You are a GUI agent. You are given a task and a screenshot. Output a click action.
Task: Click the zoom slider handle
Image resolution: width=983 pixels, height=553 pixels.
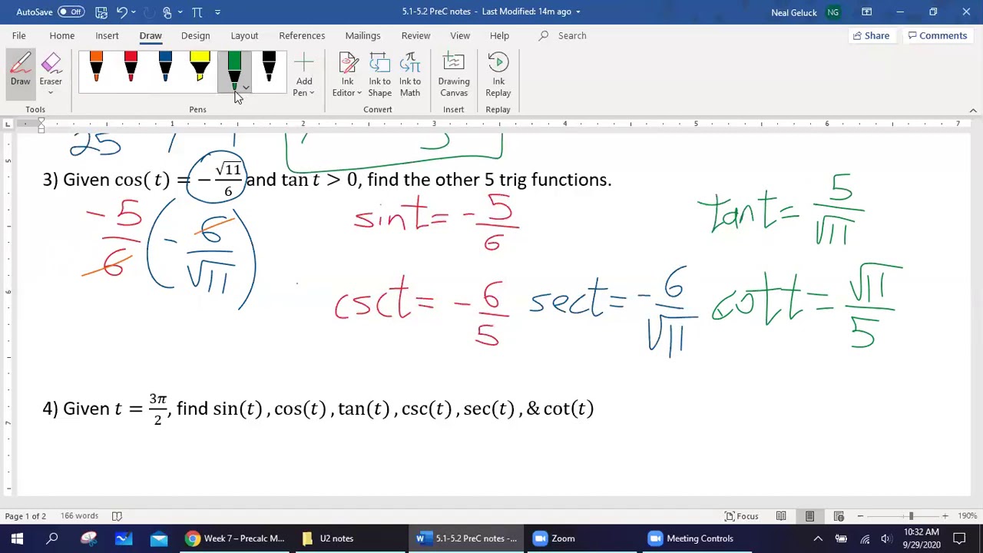tap(911, 516)
